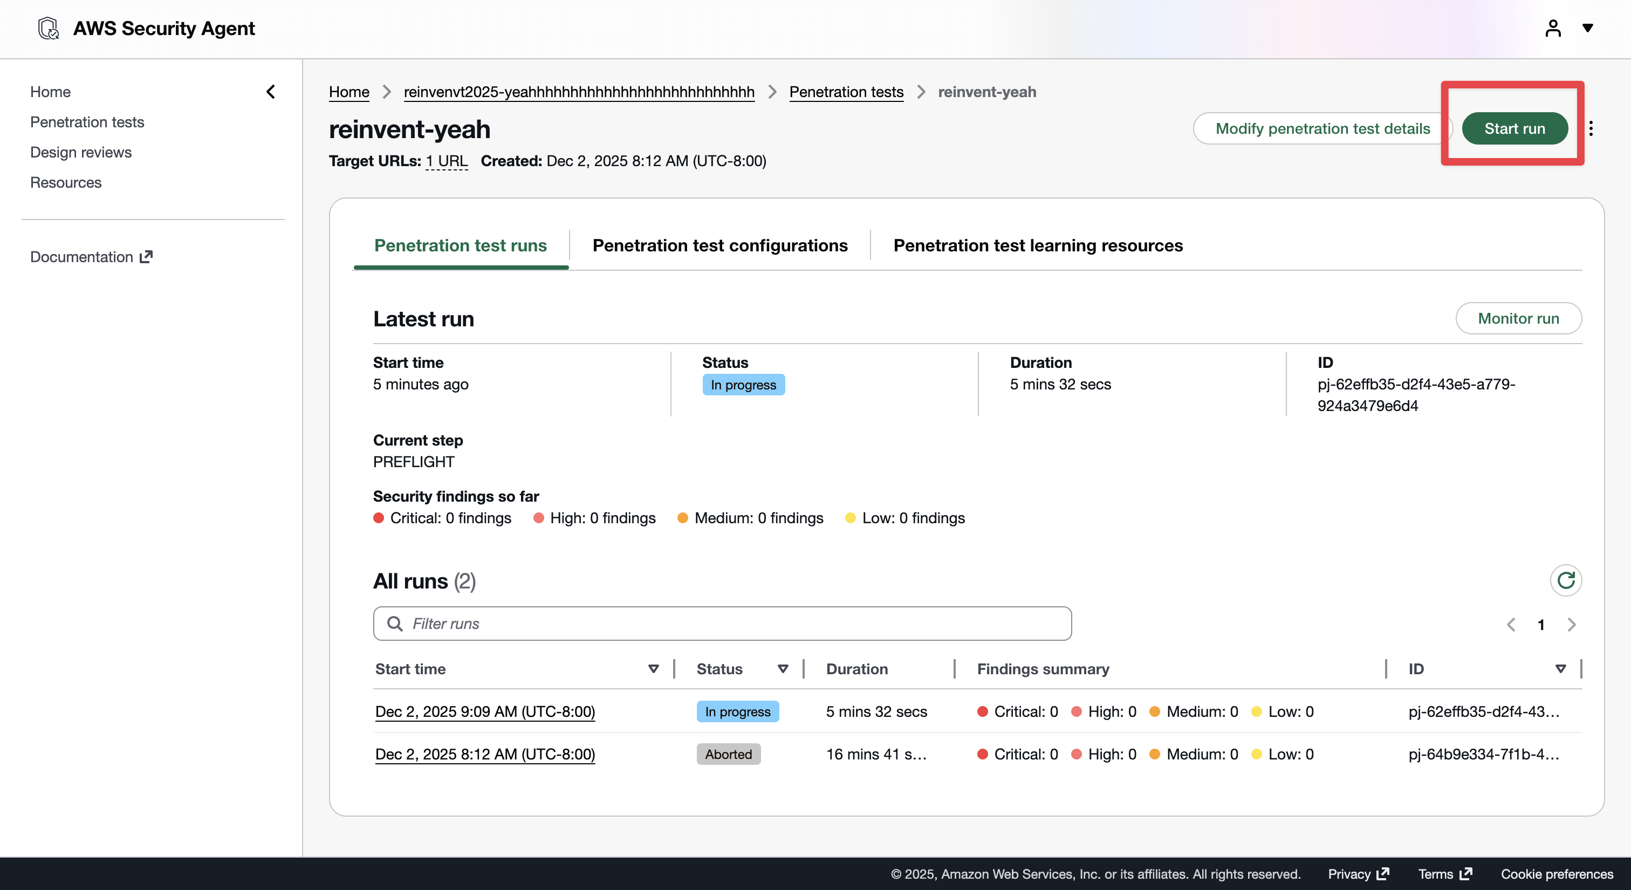The height and width of the screenshot is (890, 1631).
Task: Sort runs by ID column
Action: pyautogui.click(x=1560, y=669)
